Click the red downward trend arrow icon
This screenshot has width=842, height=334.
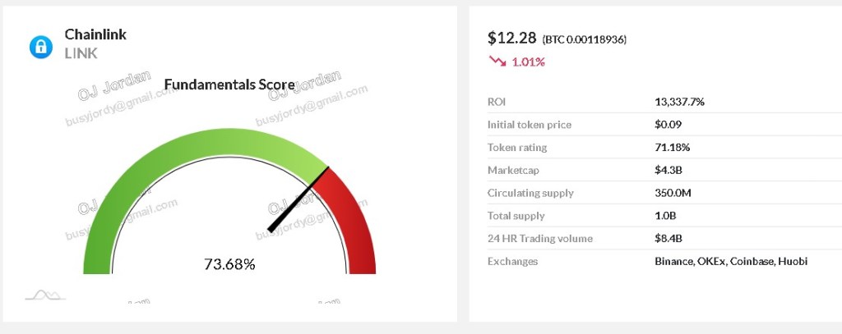click(497, 61)
